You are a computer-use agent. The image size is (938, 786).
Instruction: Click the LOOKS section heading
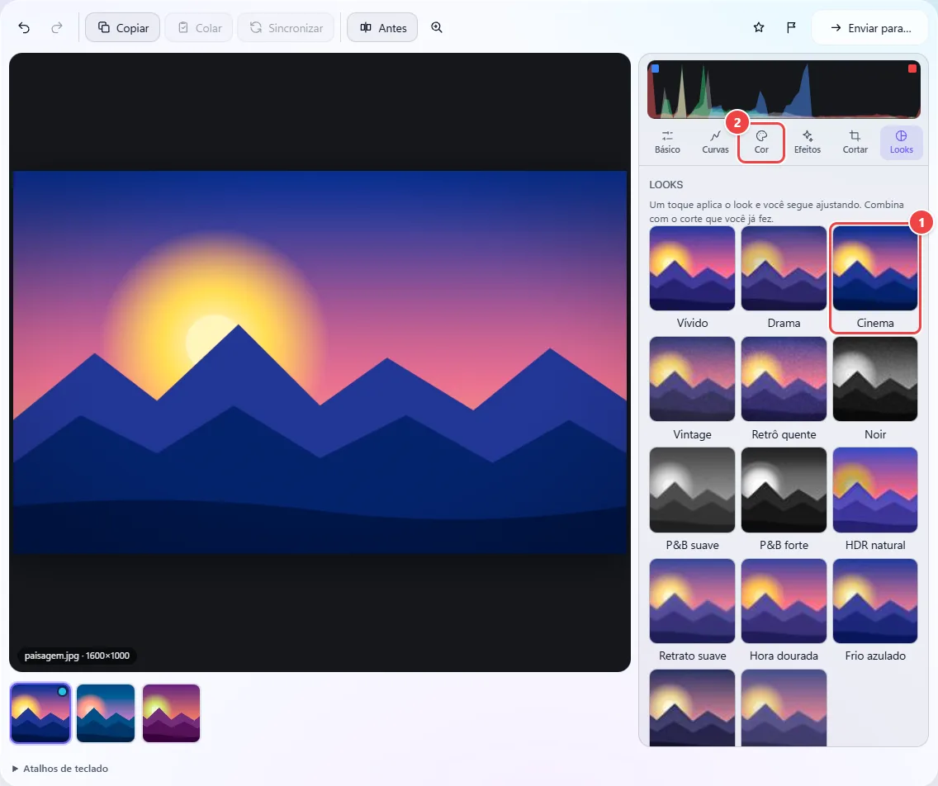click(x=666, y=185)
